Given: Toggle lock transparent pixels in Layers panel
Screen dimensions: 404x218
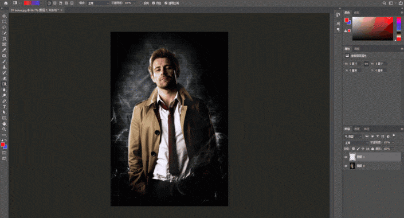Looking at the screenshot, I should pyautogui.click(x=353, y=149).
